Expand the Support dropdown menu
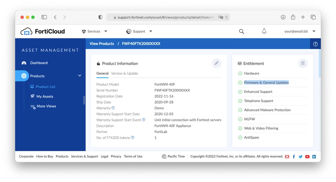The width and height of the screenshot is (336, 182). pyautogui.click(x=139, y=32)
